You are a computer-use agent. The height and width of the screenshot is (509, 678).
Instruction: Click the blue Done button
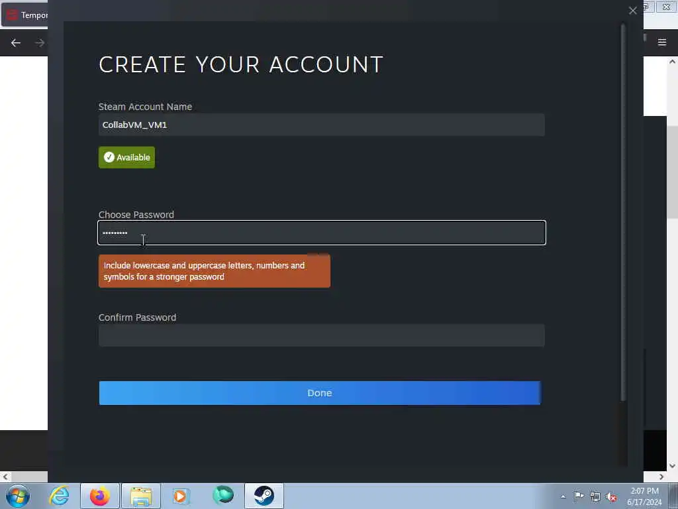(320, 393)
